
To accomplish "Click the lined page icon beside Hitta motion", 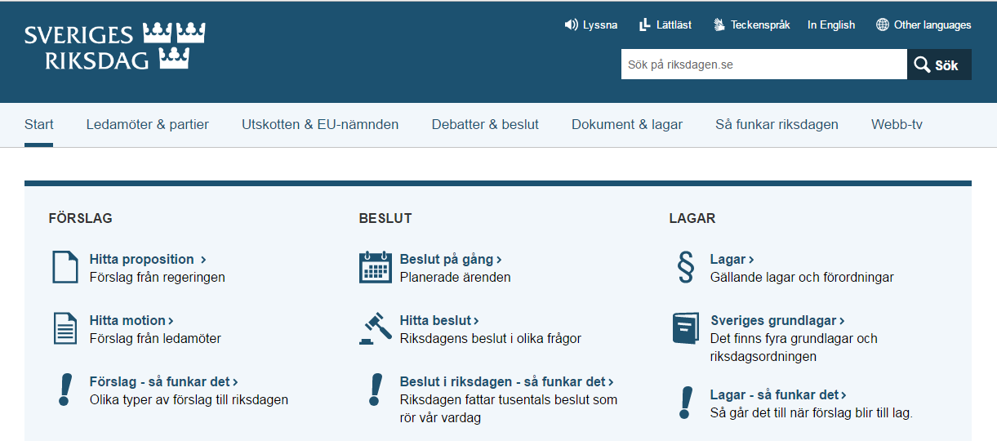I will coord(65,328).
